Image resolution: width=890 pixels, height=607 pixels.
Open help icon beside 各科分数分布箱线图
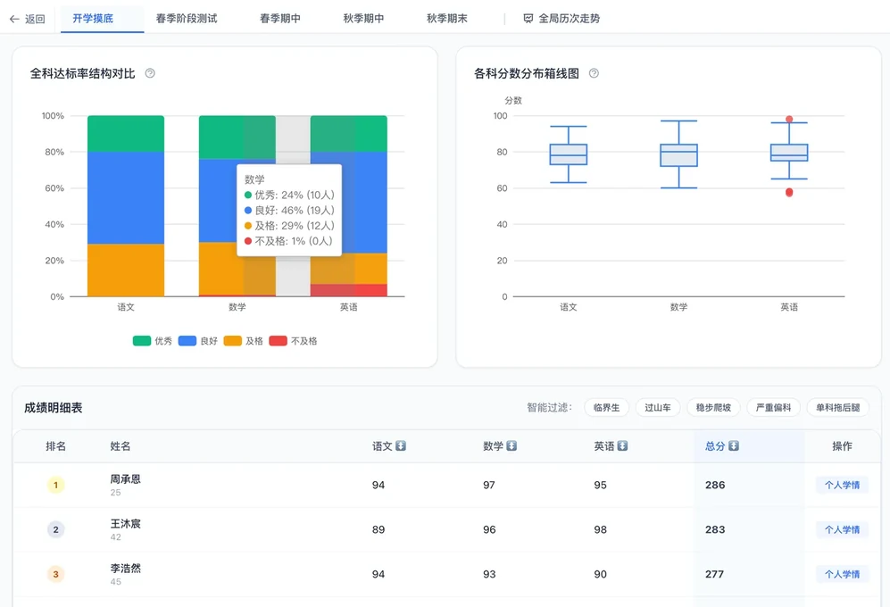[594, 73]
